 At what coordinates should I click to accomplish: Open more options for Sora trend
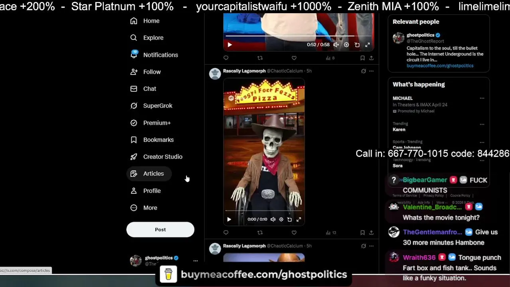click(x=482, y=160)
